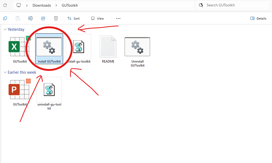Collapse the Earlier this week group
This screenshot has height=163, width=272.
pyautogui.click(x=5, y=72)
